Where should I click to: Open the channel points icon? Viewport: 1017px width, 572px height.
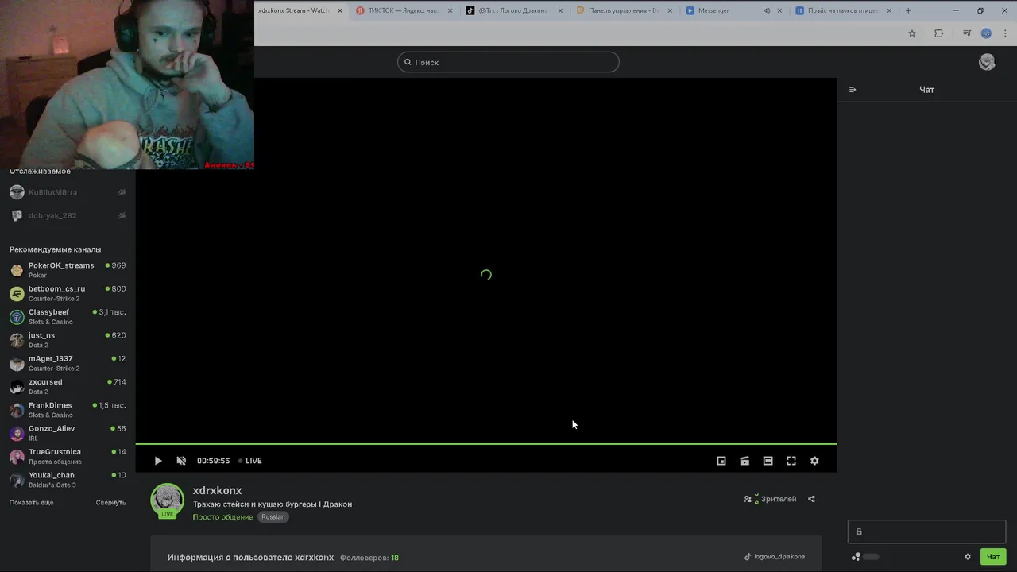pyautogui.click(x=856, y=557)
